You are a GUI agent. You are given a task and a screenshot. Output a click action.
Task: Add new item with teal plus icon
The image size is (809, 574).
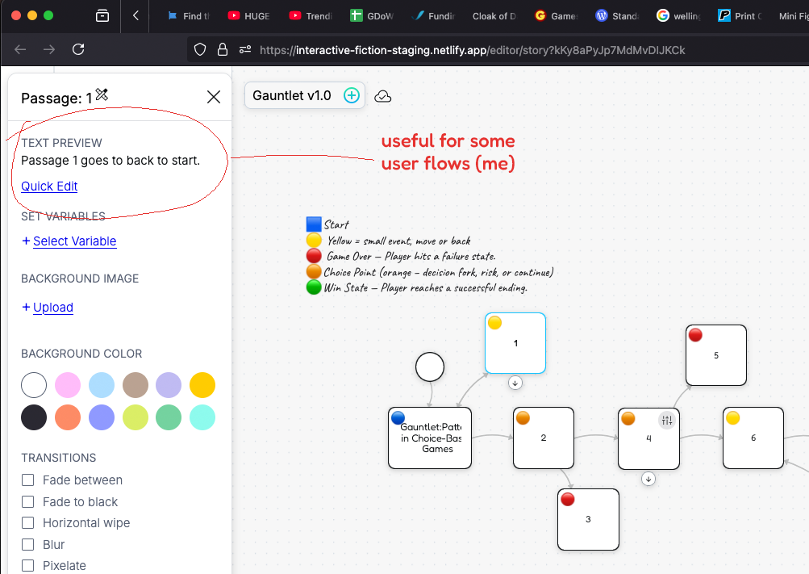(352, 95)
